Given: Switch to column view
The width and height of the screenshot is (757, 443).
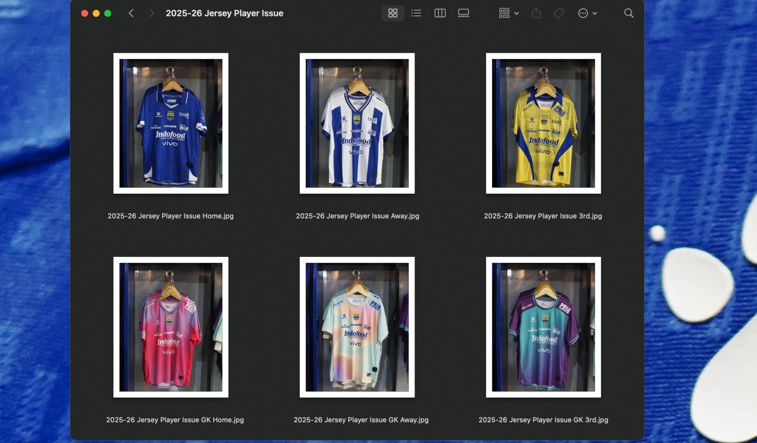Looking at the screenshot, I should point(440,13).
